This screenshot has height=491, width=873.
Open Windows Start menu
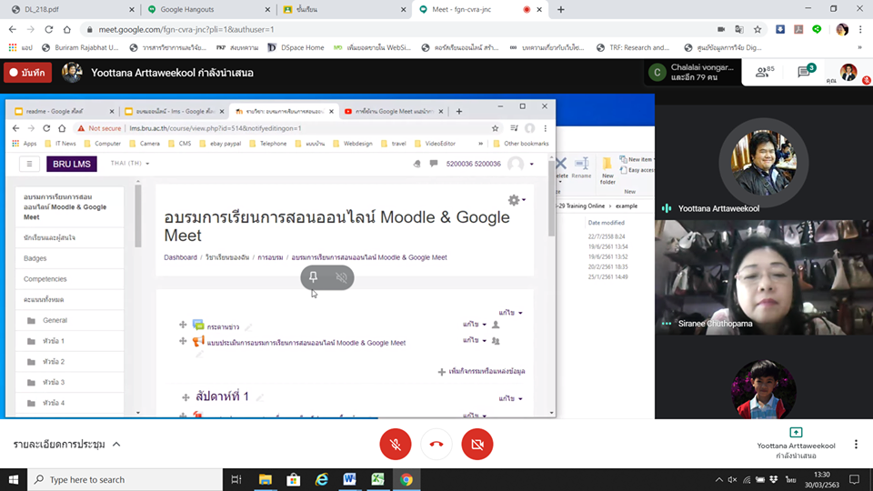(14, 479)
